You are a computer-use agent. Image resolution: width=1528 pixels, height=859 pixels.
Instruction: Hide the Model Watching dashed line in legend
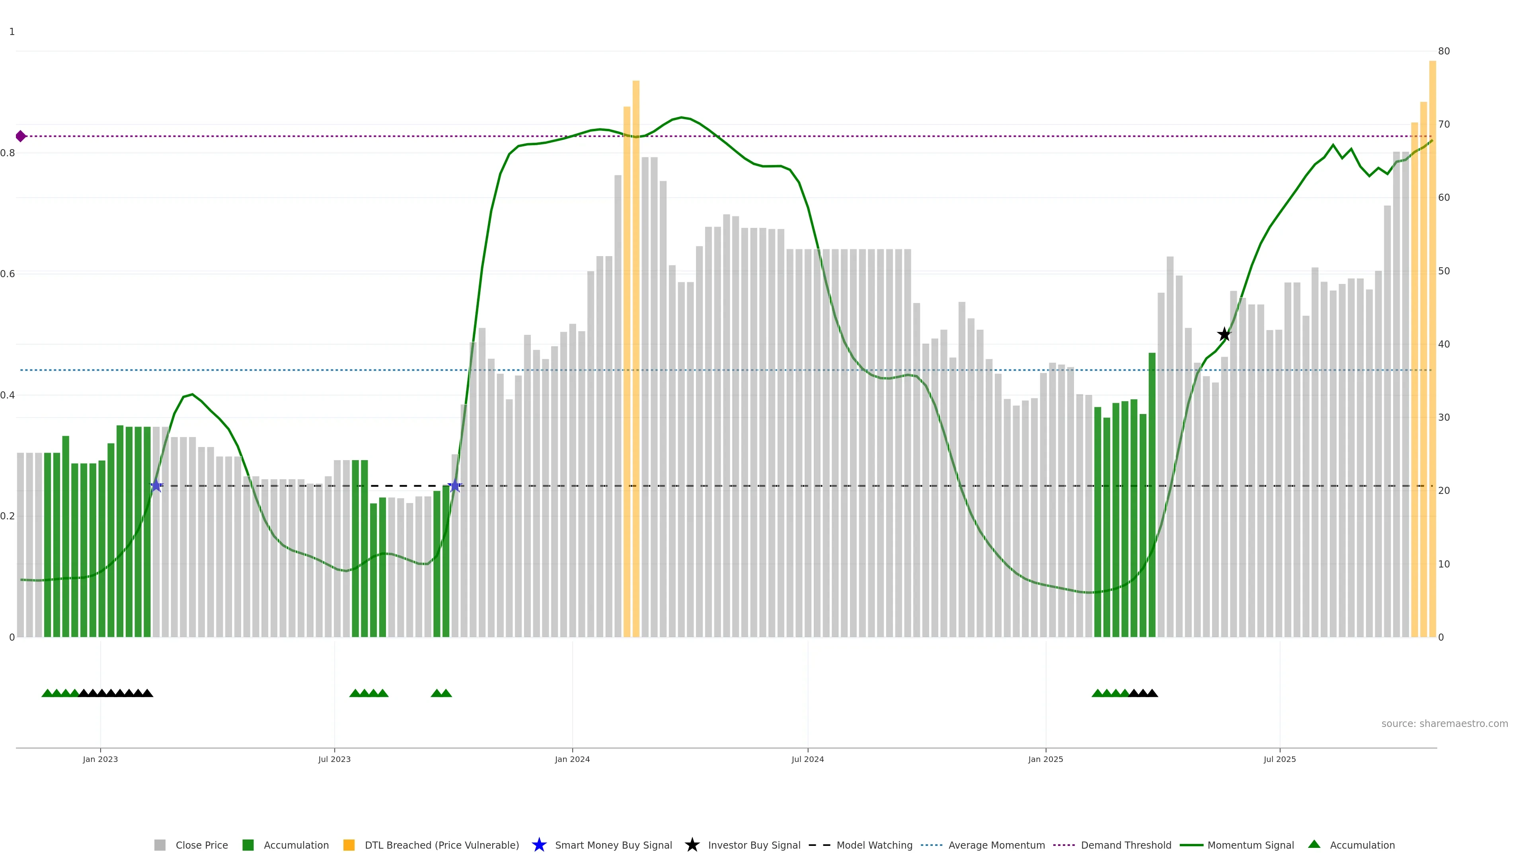coord(819,845)
